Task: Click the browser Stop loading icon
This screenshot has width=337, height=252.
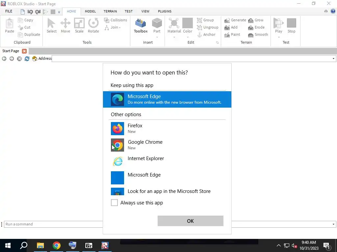Action: pyautogui.click(x=19, y=58)
